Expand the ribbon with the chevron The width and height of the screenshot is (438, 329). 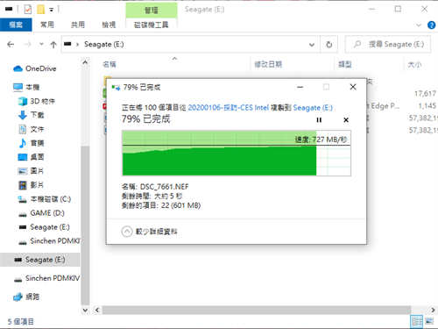[419, 25]
